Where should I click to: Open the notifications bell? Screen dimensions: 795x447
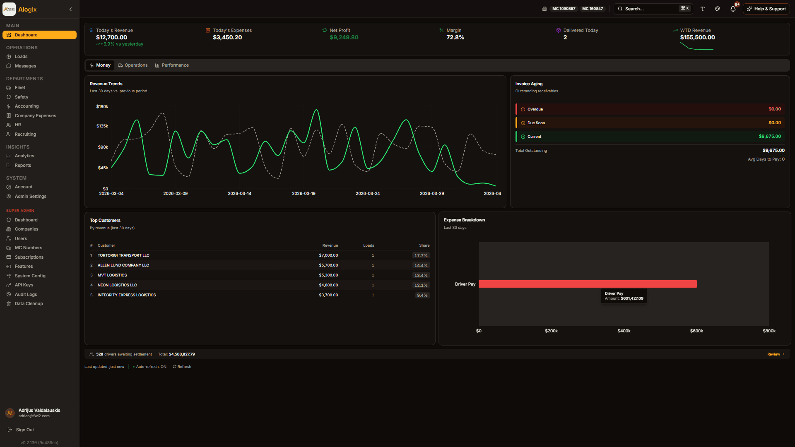732,9
